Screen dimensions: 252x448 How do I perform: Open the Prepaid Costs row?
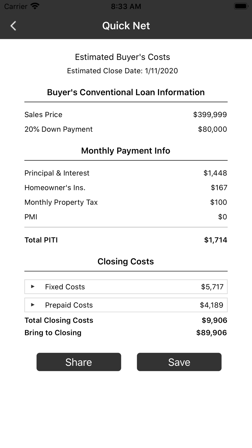coord(126,305)
